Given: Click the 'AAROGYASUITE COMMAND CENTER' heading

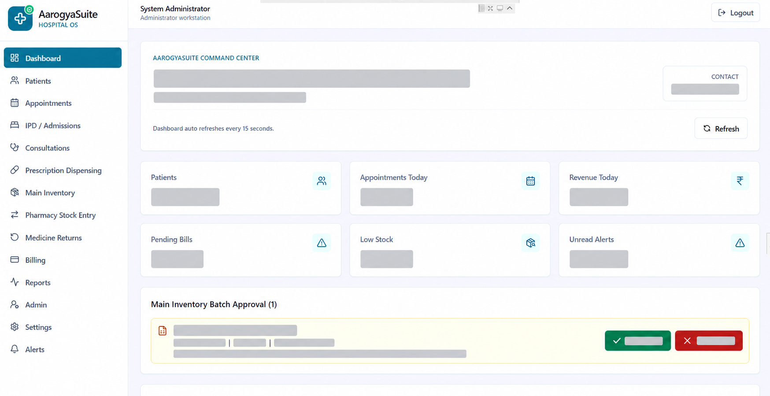Looking at the screenshot, I should (x=206, y=58).
